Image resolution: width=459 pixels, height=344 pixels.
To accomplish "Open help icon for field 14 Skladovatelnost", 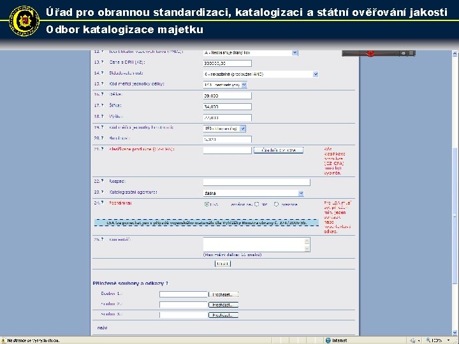I will 103,73.
